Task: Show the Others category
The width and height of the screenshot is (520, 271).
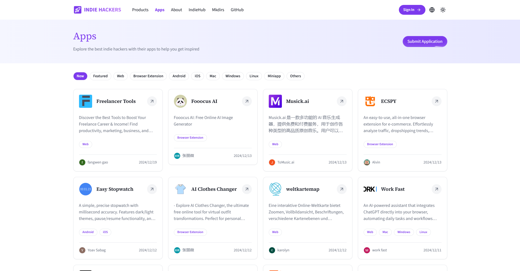Action: point(296,76)
